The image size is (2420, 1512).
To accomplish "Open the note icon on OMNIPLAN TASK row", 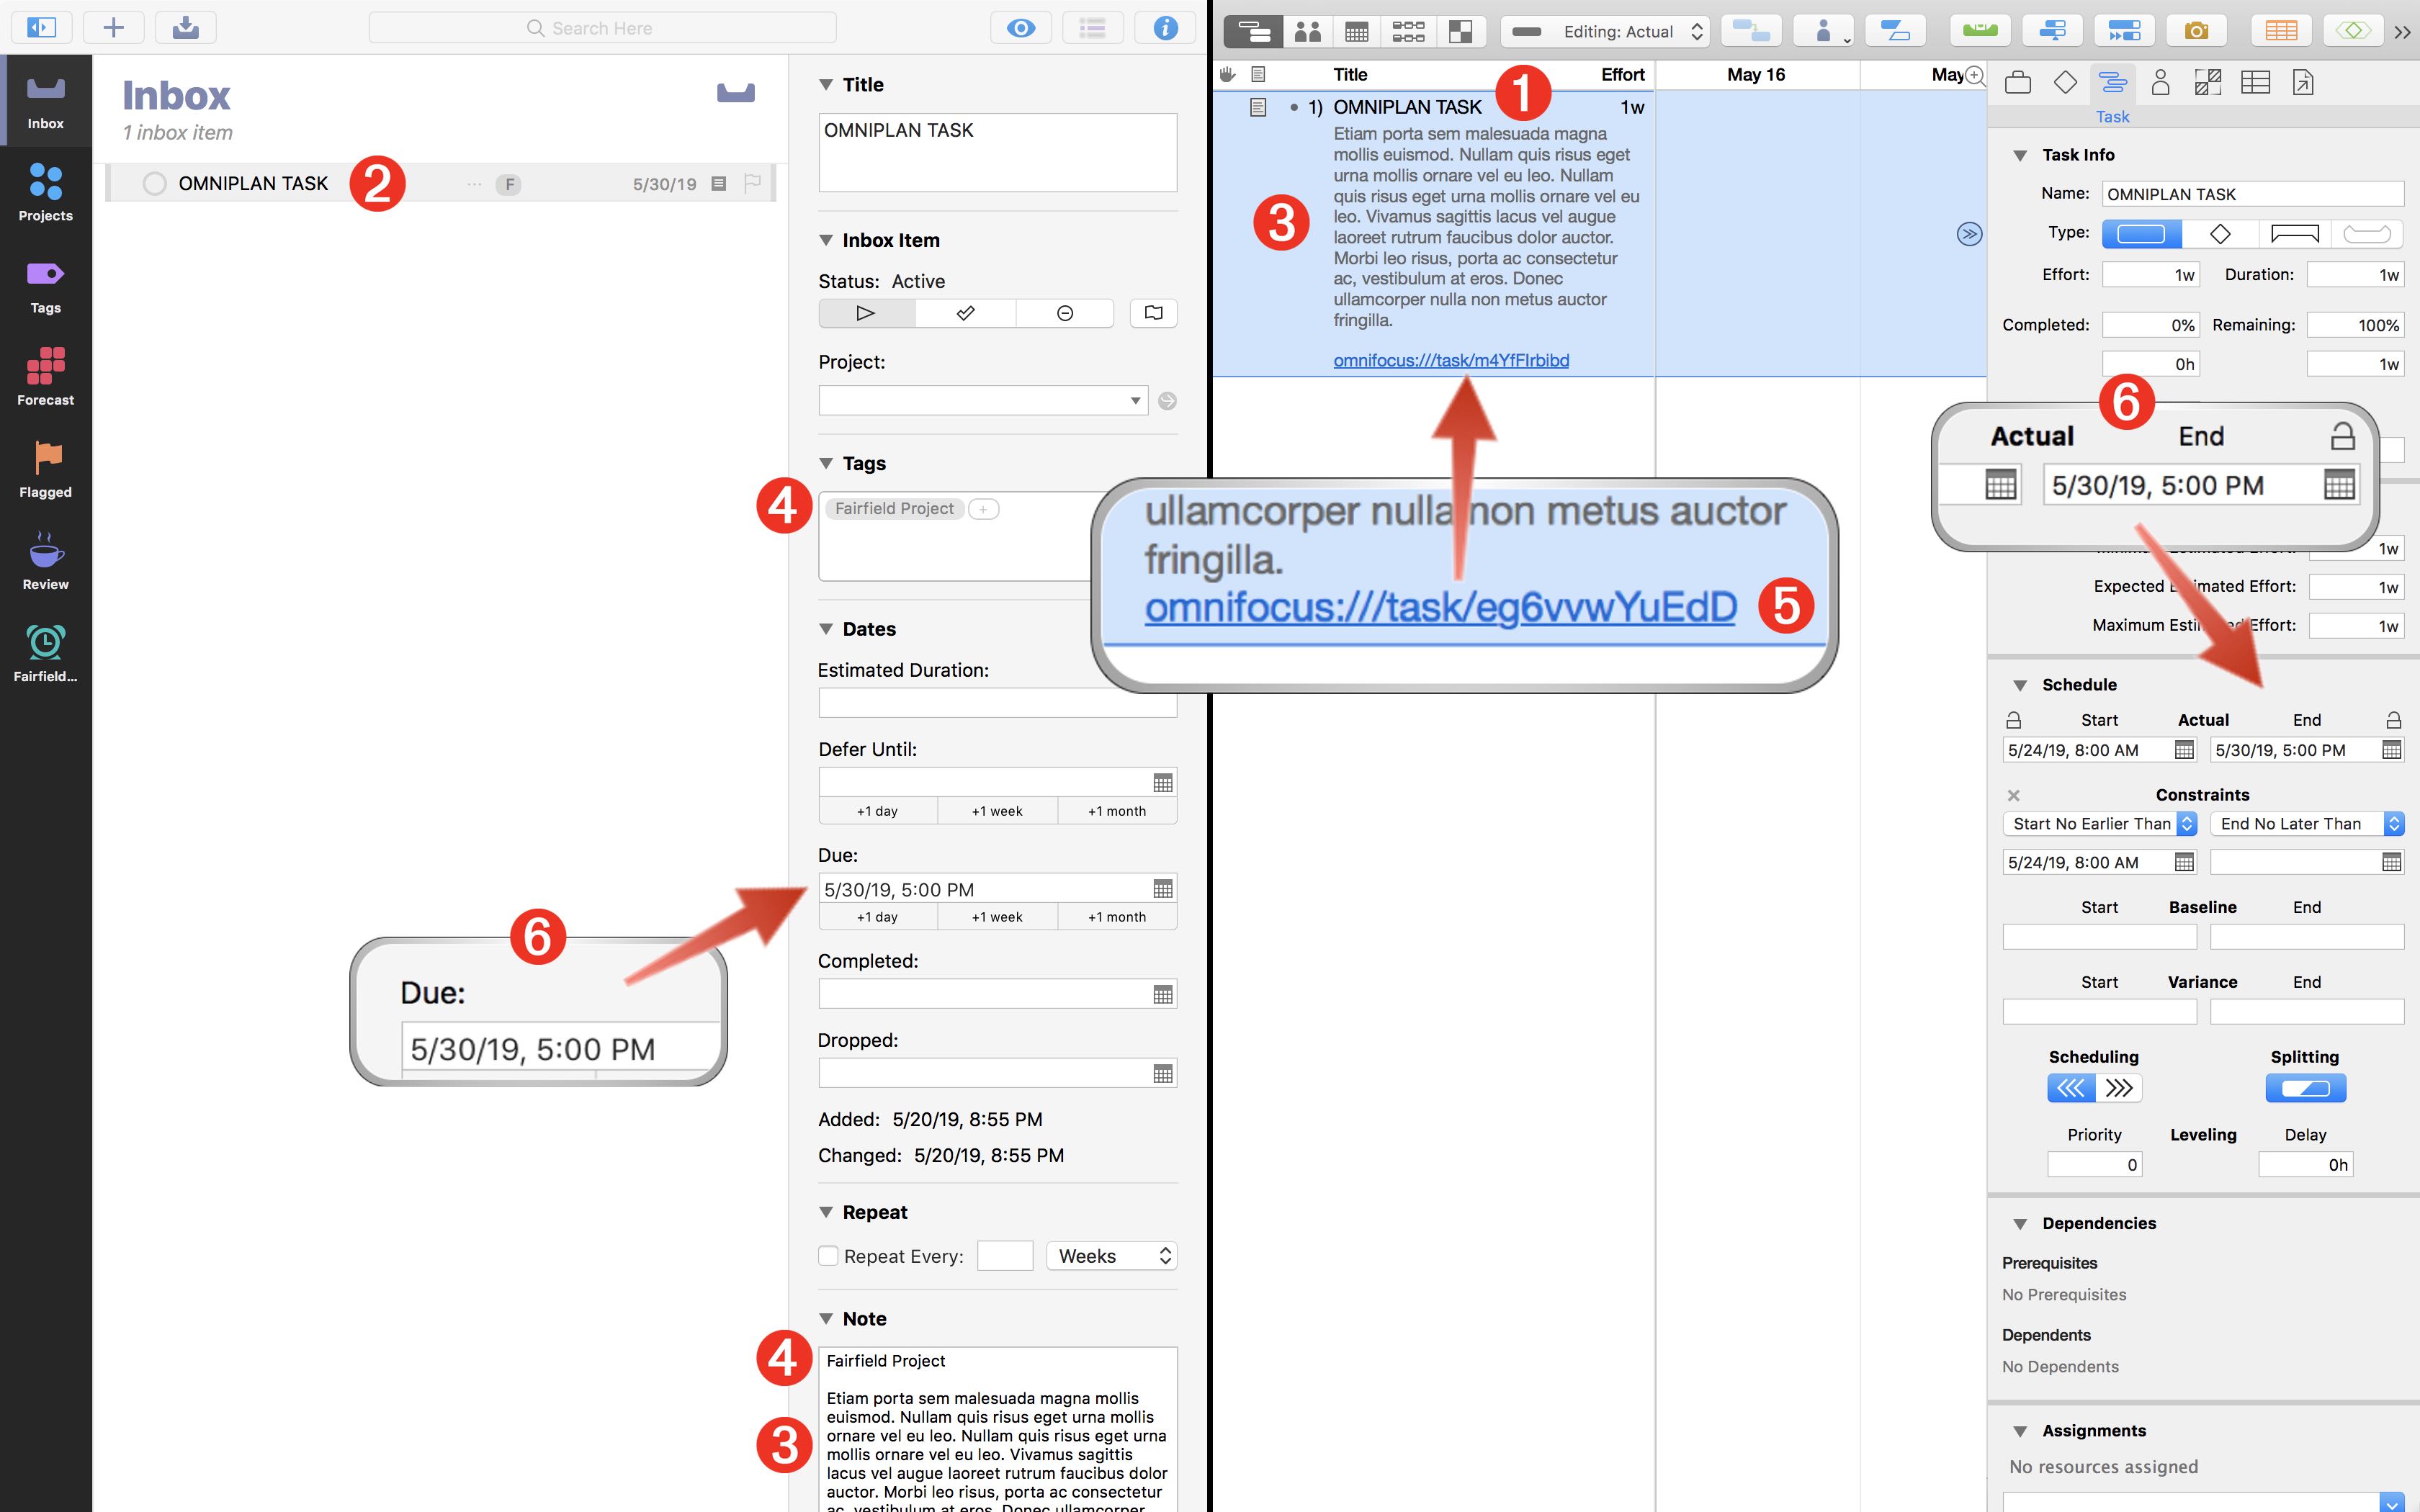I will click(718, 184).
